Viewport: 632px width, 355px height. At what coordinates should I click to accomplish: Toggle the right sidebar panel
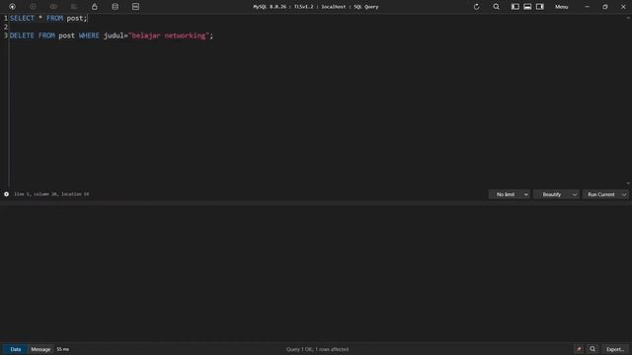(x=540, y=7)
